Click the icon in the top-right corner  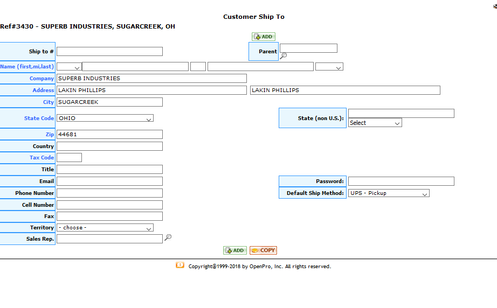(494, 6)
